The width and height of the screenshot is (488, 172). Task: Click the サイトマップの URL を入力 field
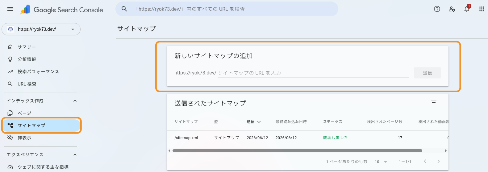click(x=313, y=73)
